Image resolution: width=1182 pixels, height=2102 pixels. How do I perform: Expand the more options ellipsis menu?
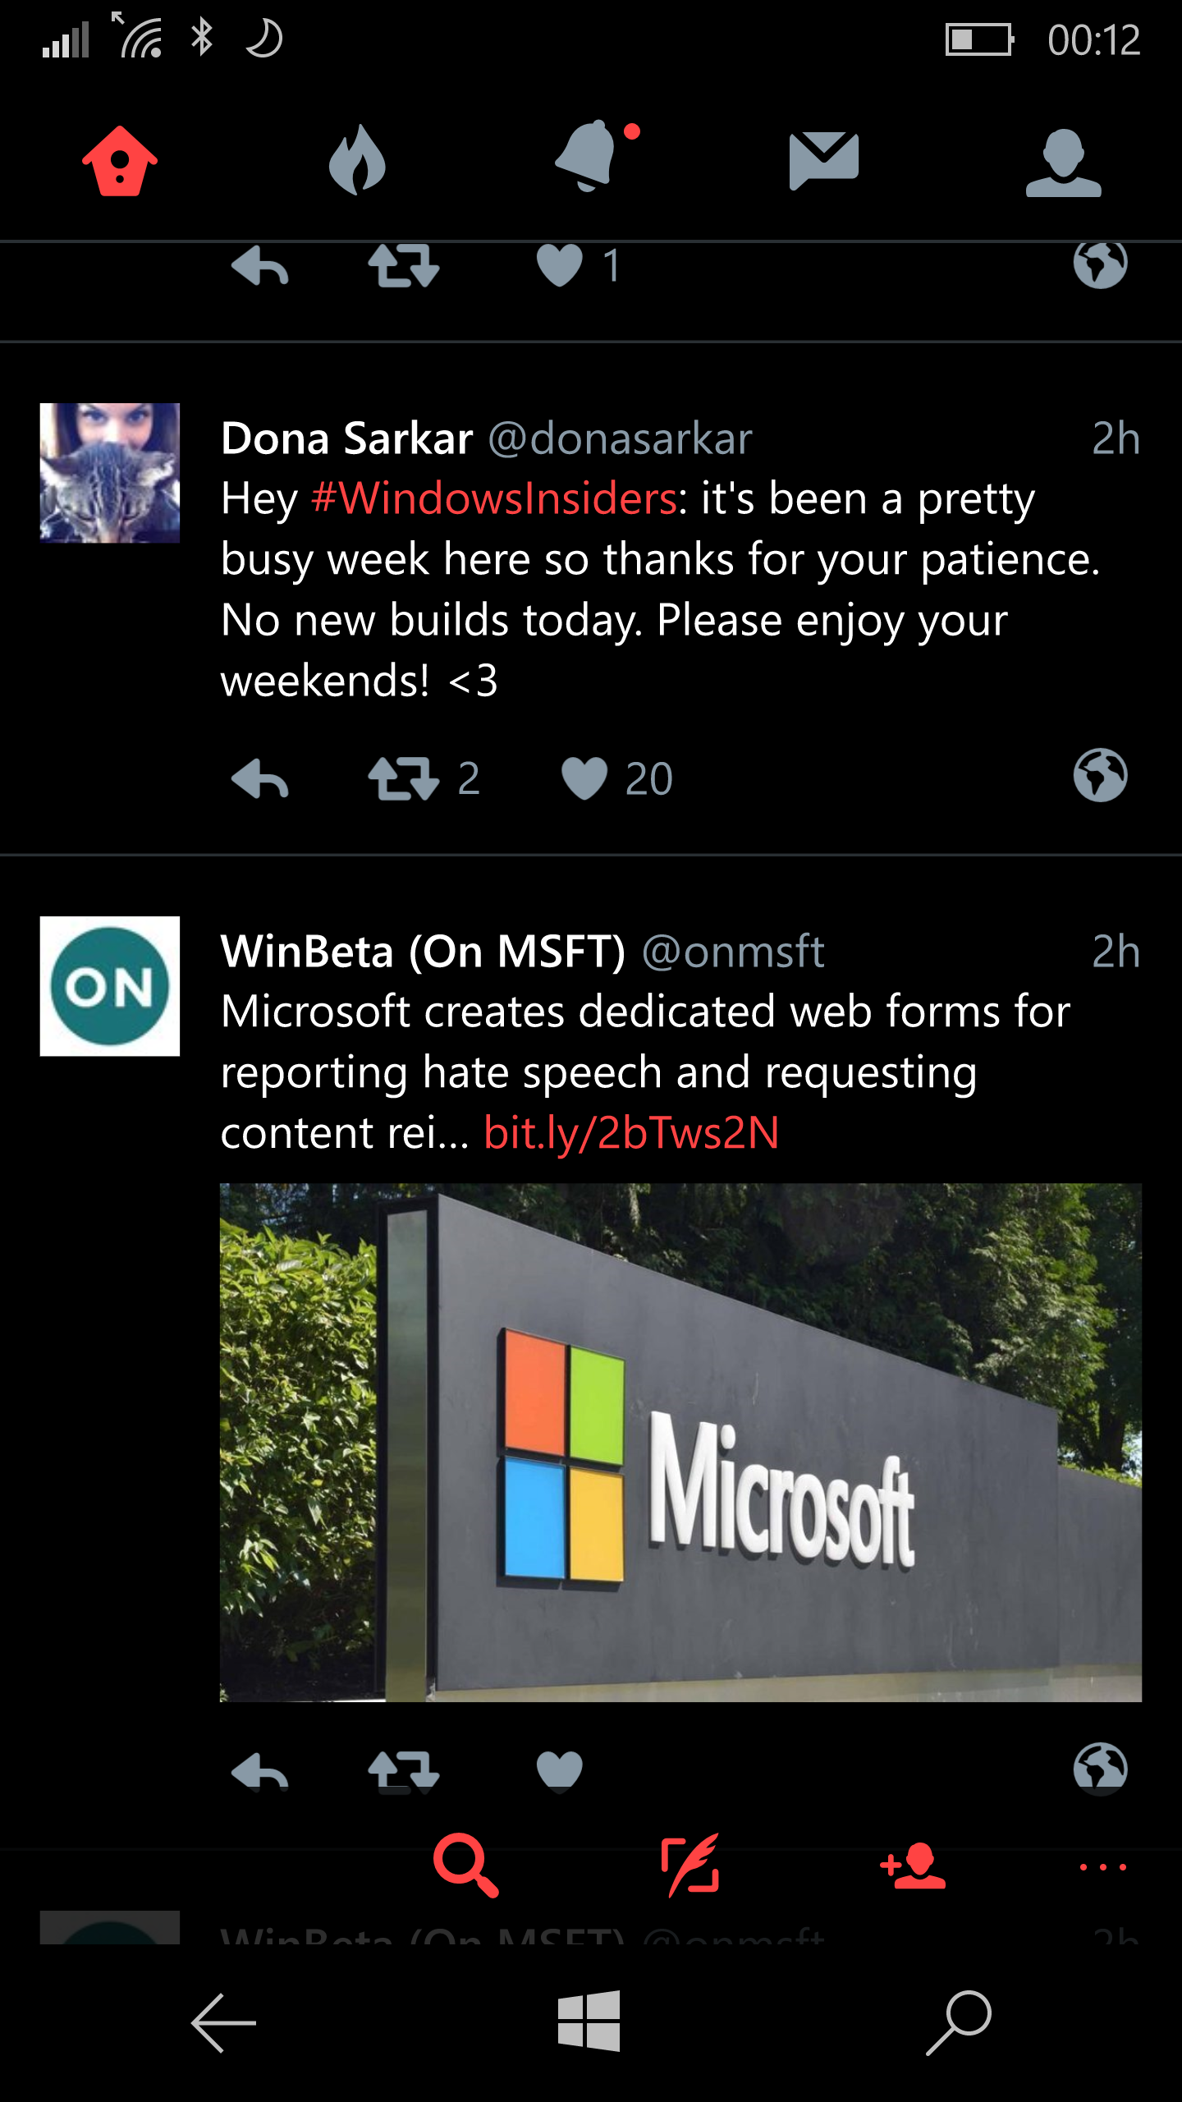coord(1102,1867)
